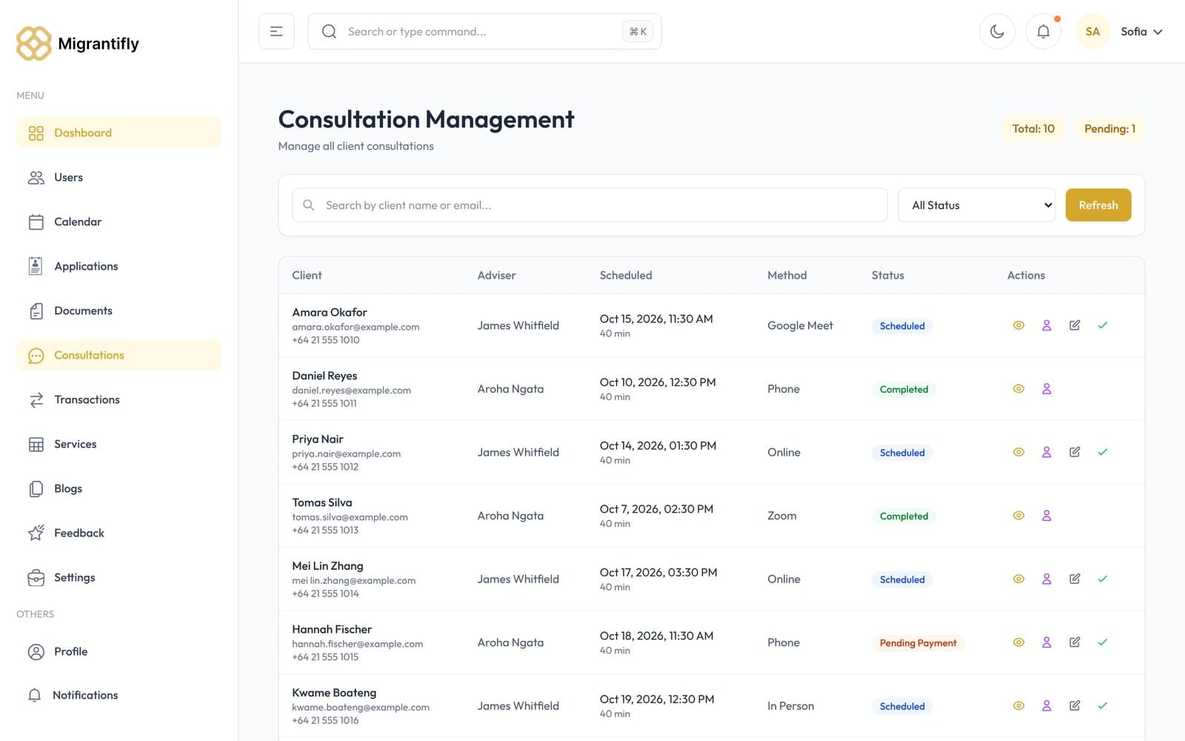
Task: View Tomas Silva consultation eye icon
Action: (x=1018, y=515)
